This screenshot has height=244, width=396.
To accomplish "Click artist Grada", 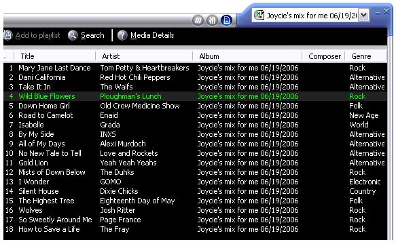I will (x=110, y=125).
